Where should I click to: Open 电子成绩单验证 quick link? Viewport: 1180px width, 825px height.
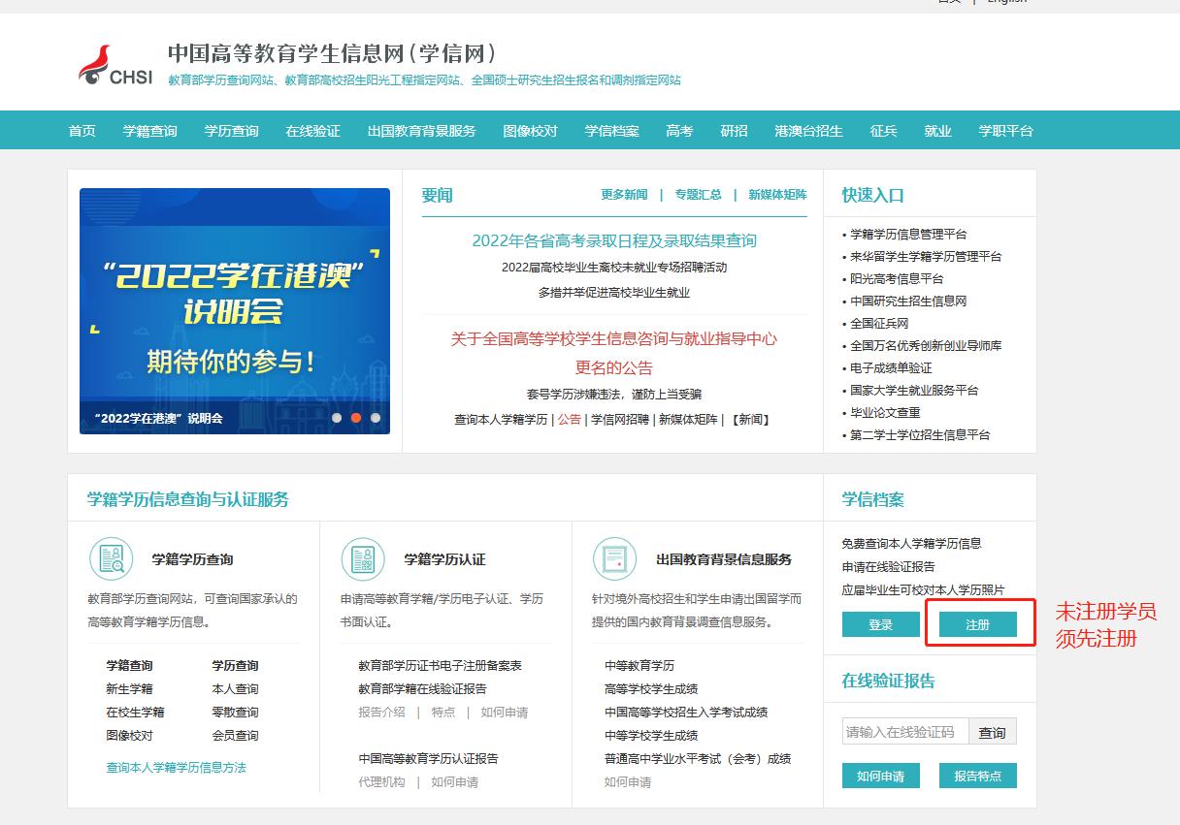tap(891, 368)
